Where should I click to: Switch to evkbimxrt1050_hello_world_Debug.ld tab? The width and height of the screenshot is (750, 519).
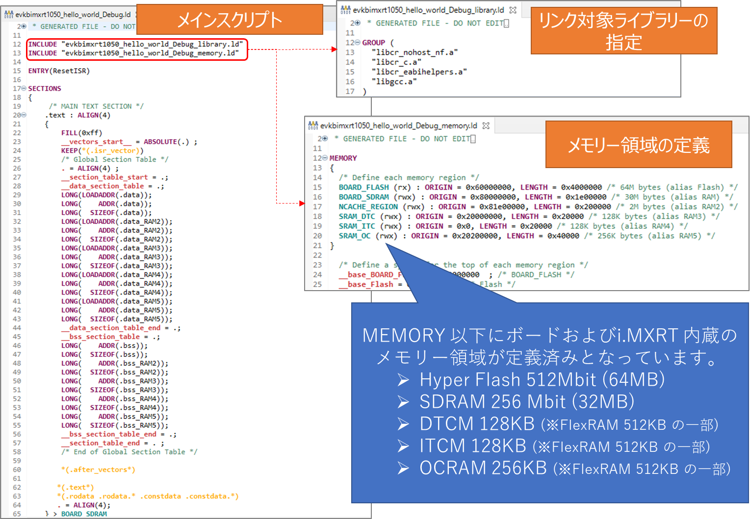tap(73, 14)
